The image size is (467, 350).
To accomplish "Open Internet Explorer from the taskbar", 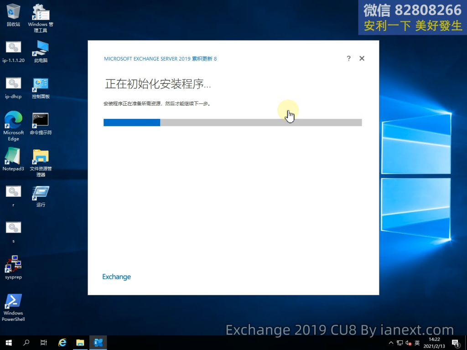I will 62,343.
